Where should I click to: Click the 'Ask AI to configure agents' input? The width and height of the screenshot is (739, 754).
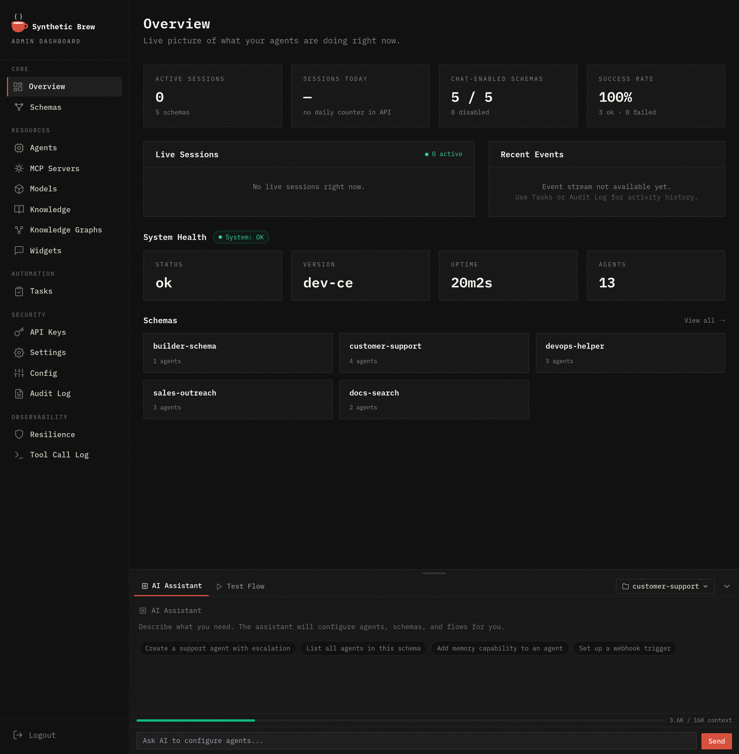416,741
